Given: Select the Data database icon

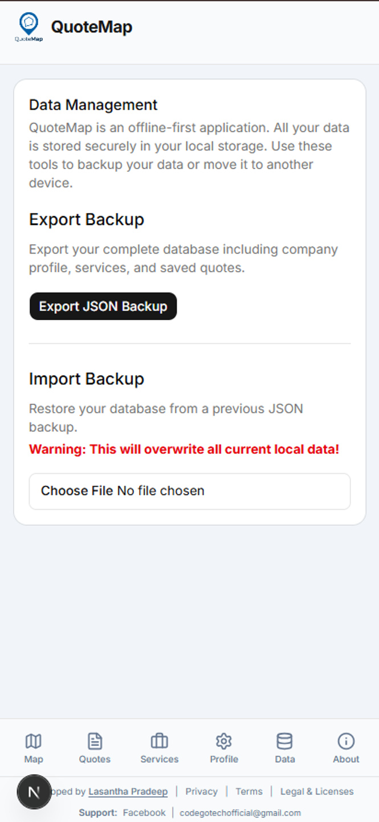Looking at the screenshot, I should click(285, 741).
